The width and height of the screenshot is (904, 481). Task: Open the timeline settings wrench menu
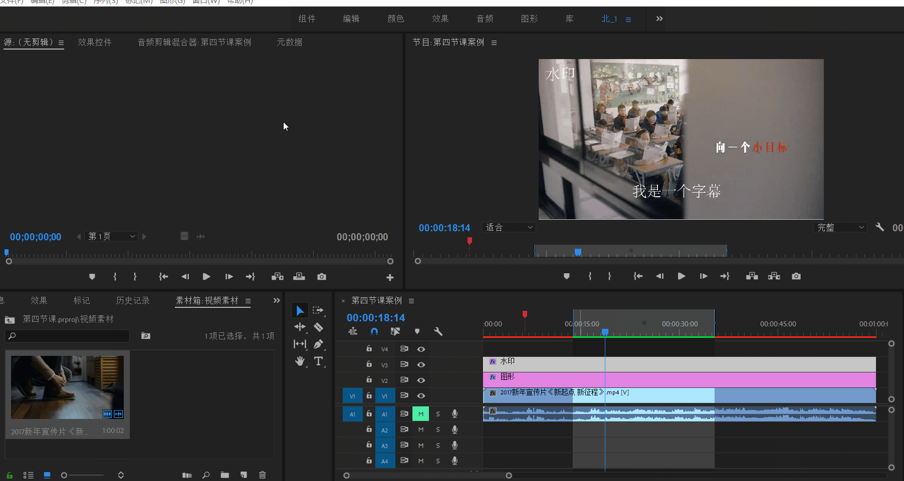438,331
